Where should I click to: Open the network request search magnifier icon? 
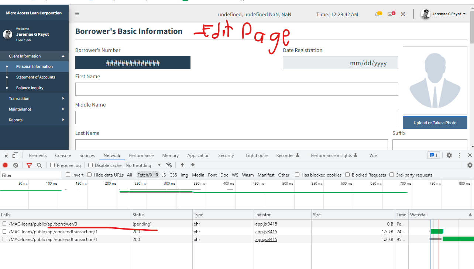coord(38,165)
